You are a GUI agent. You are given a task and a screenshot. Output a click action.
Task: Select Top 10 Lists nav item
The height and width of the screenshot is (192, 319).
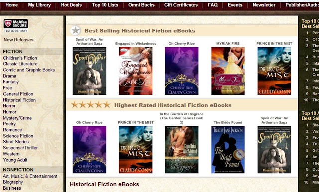[x=105, y=5]
